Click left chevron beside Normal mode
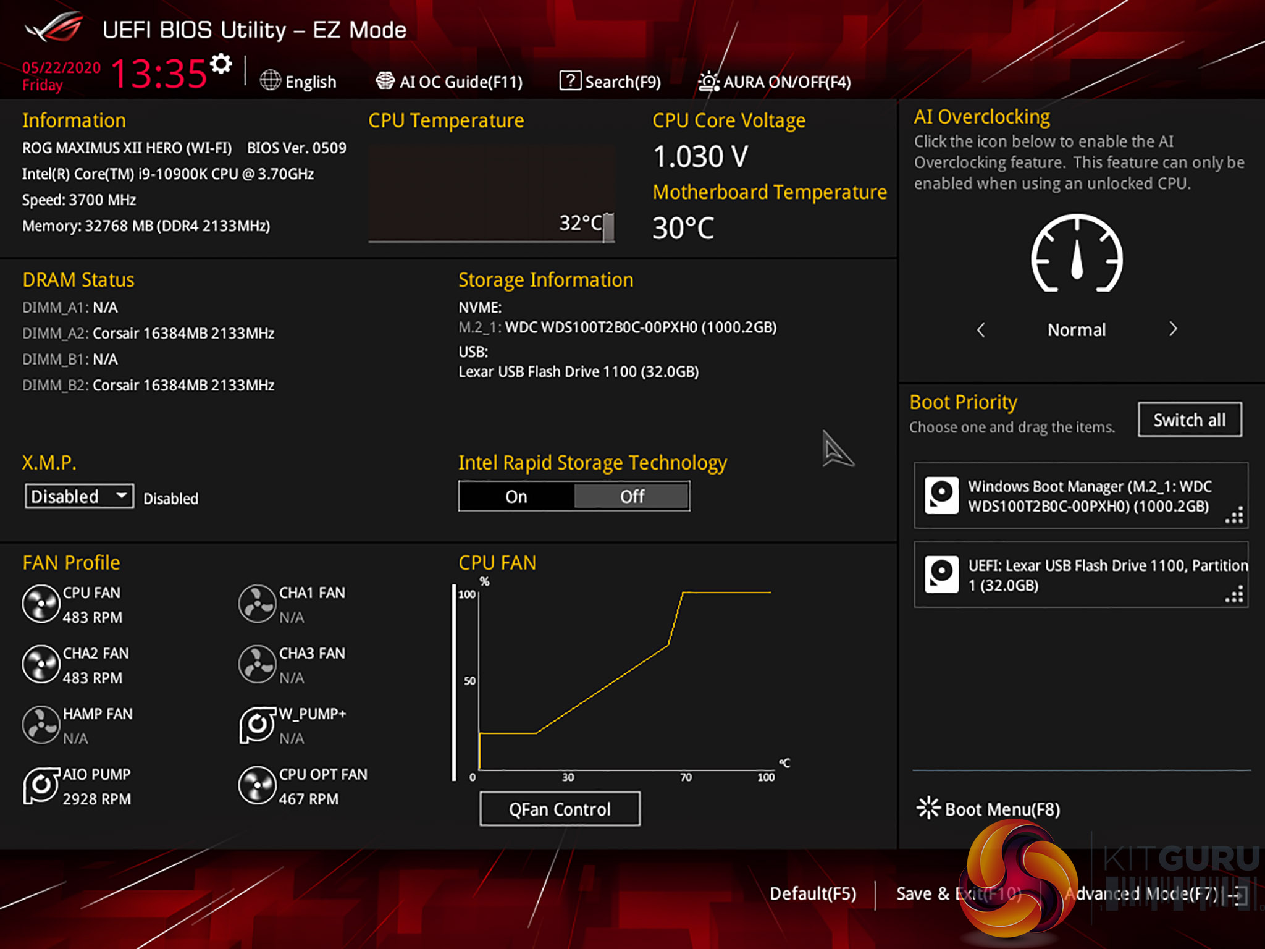Viewport: 1265px width, 949px height. [x=981, y=329]
